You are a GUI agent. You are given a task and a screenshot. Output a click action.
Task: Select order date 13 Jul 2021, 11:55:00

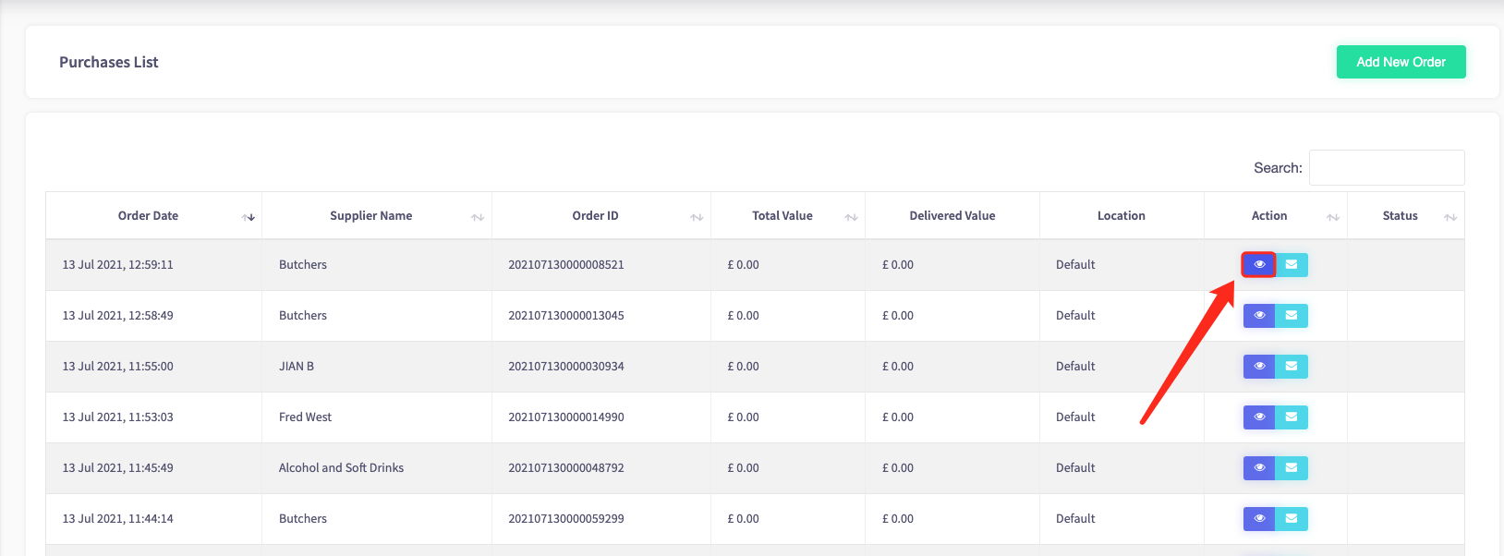pyautogui.click(x=118, y=367)
